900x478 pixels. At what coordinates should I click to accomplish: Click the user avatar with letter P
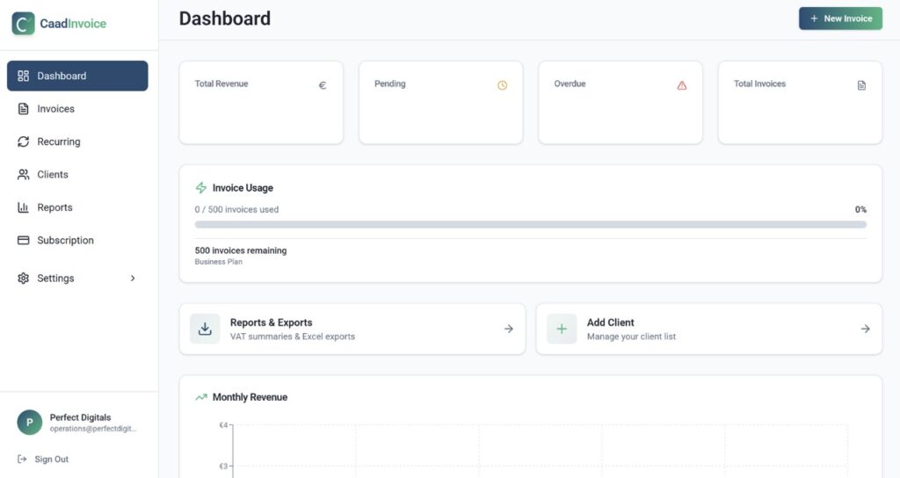(29, 423)
